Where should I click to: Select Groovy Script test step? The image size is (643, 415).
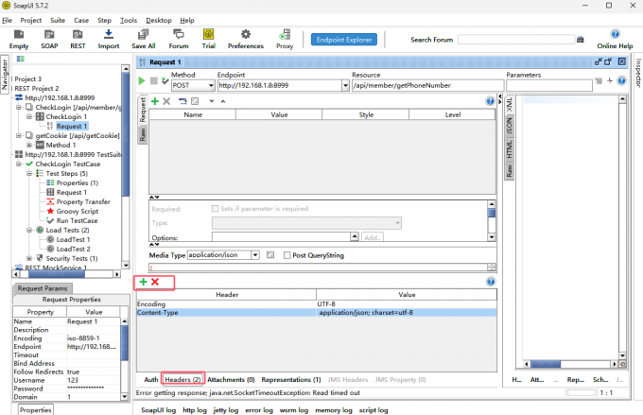pyautogui.click(x=78, y=211)
